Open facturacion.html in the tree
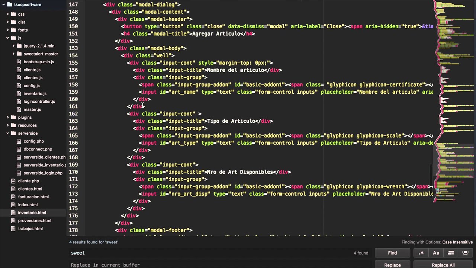476x268 pixels. pyautogui.click(x=33, y=197)
